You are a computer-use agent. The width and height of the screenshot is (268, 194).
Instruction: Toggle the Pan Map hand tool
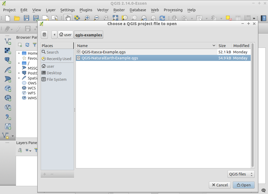tap(68, 18)
